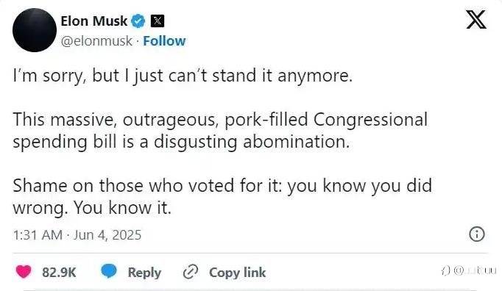This screenshot has height=291, width=502.
Task: Click the blue speech bubble reply icon
Action: (x=109, y=271)
